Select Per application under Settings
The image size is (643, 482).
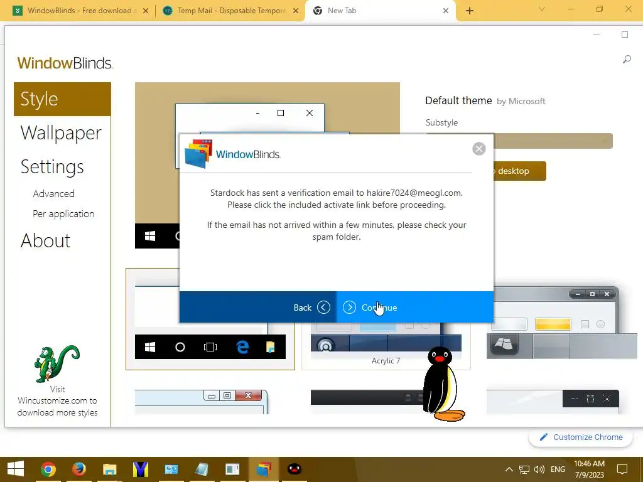pos(63,213)
